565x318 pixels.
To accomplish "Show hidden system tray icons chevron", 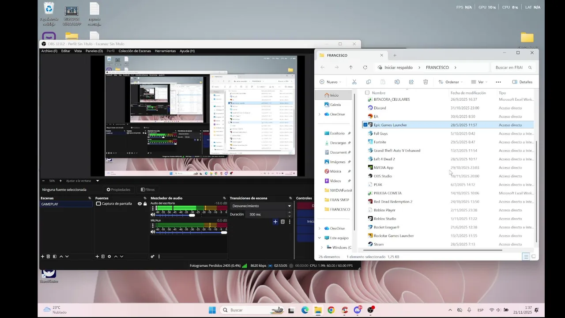I will (x=450, y=310).
